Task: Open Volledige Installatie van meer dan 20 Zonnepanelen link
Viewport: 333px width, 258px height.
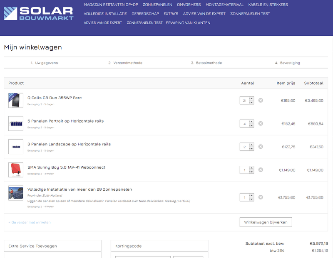Action: pos(80,189)
